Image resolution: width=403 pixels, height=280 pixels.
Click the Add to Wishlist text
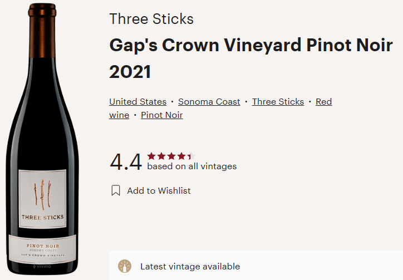click(x=159, y=190)
